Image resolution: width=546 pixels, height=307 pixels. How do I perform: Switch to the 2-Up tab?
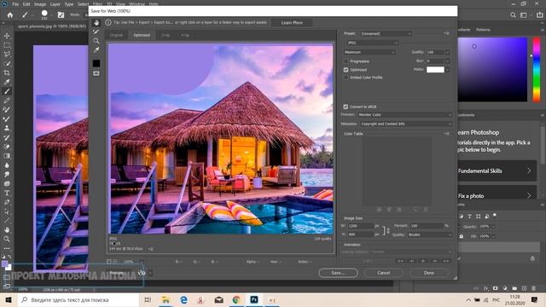point(166,35)
